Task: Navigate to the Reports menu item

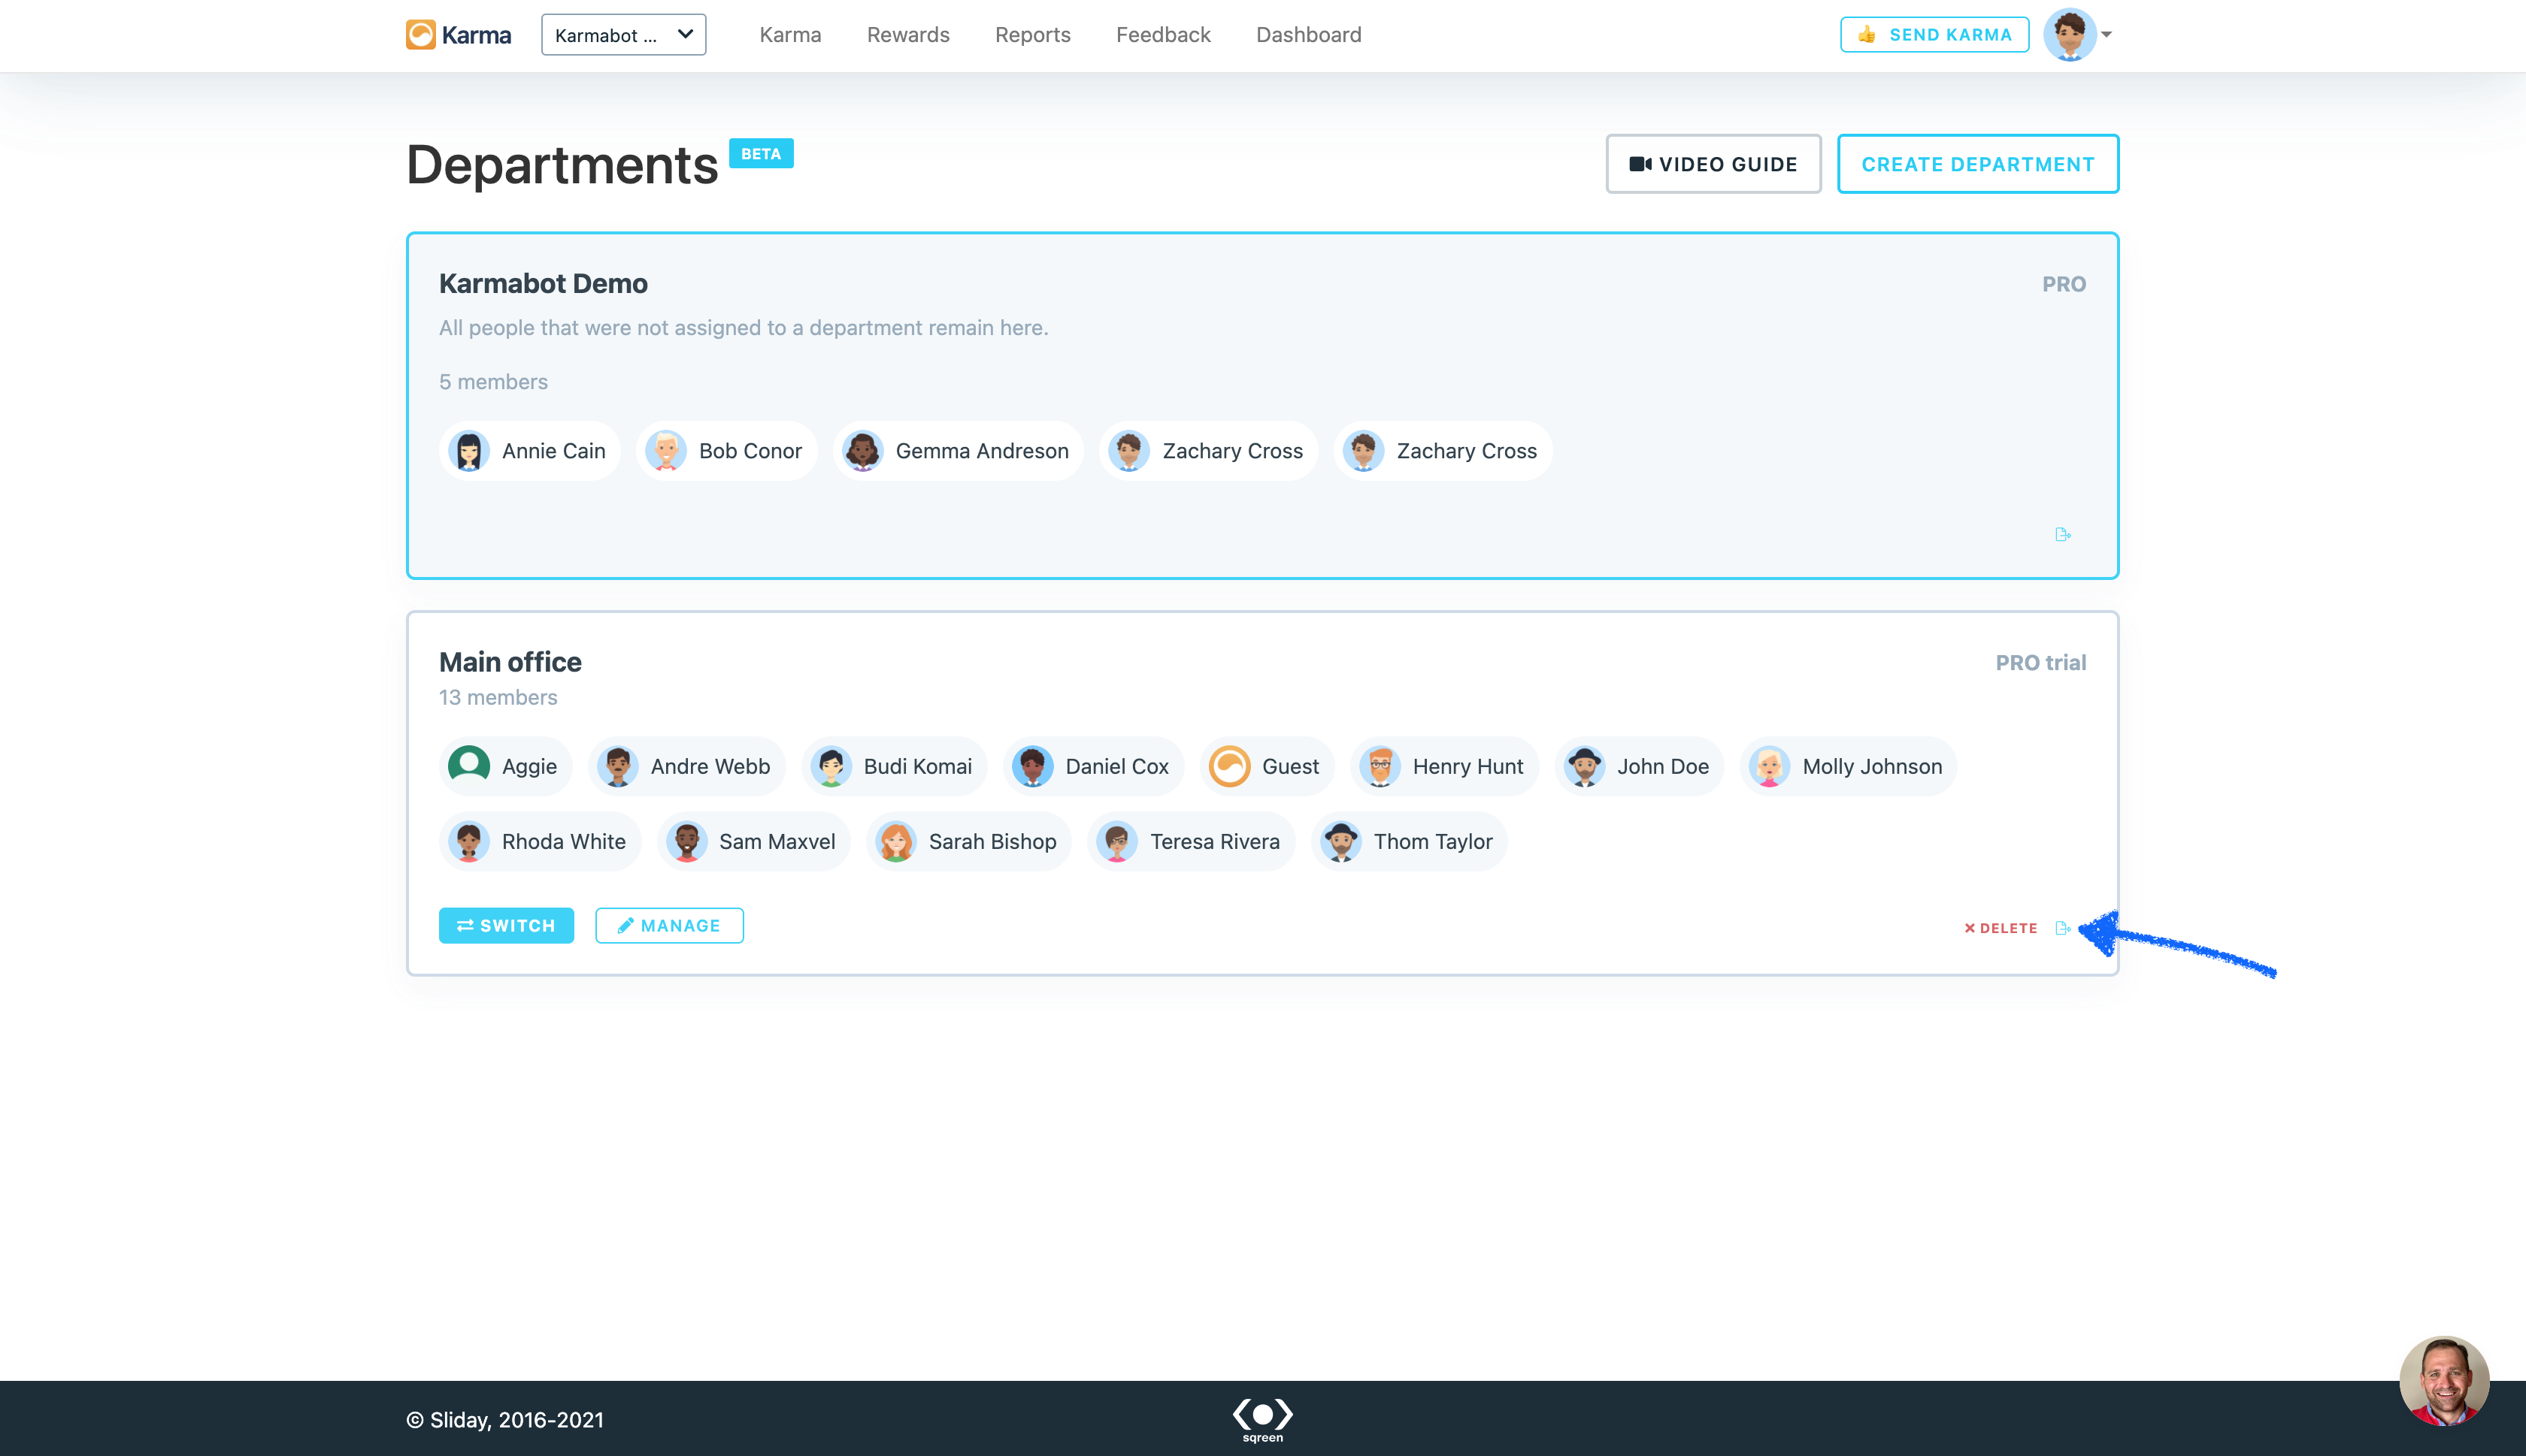Action: (1032, 34)
